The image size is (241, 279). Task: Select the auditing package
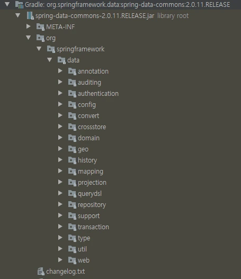90,83
